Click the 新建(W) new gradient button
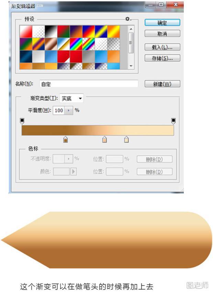Image resolution: width=213 pixels, height=293 pixels. [x=162, y=84]
